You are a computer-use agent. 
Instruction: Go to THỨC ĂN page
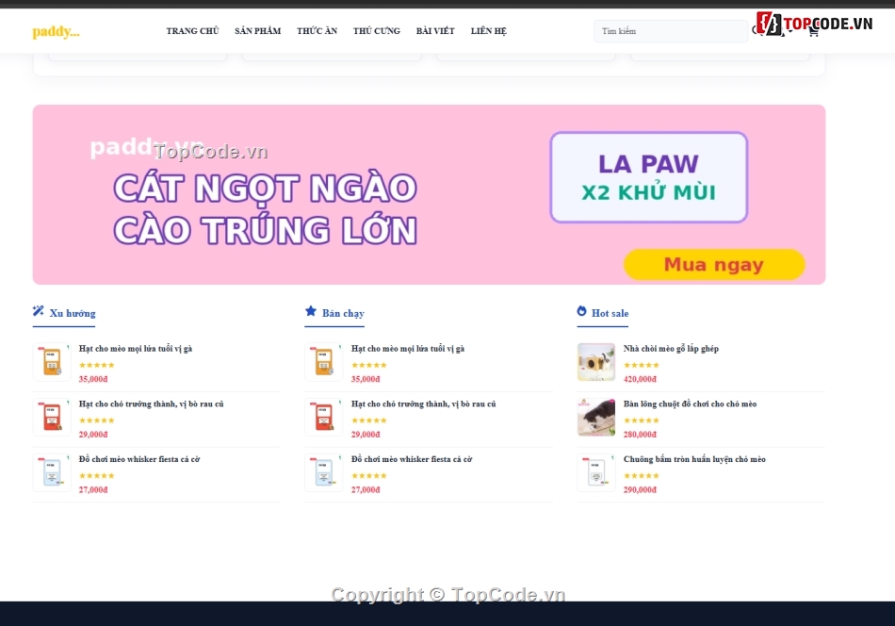click(317, 31)
